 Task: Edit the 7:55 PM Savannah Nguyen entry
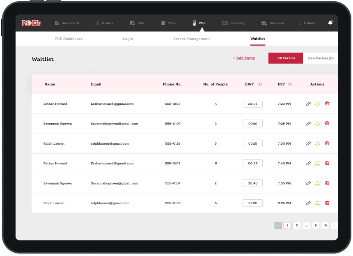coord(308,183)
